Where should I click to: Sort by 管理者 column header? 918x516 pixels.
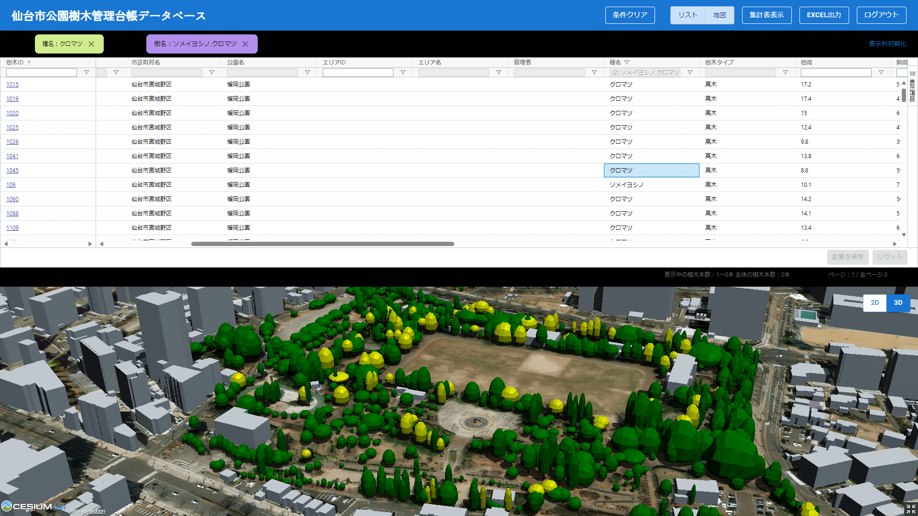(523, 63)
